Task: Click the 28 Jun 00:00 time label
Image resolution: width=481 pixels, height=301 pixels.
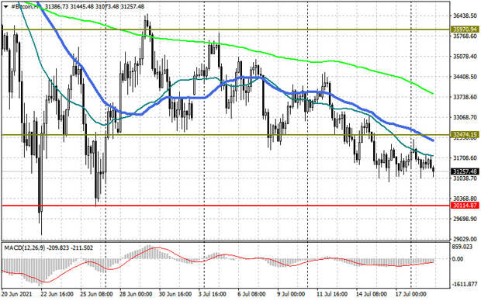Action: click(x=136, y=294)
